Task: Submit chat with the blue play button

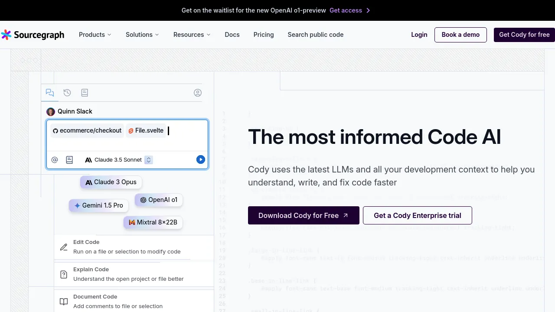Action: click(x=200, y=160)
